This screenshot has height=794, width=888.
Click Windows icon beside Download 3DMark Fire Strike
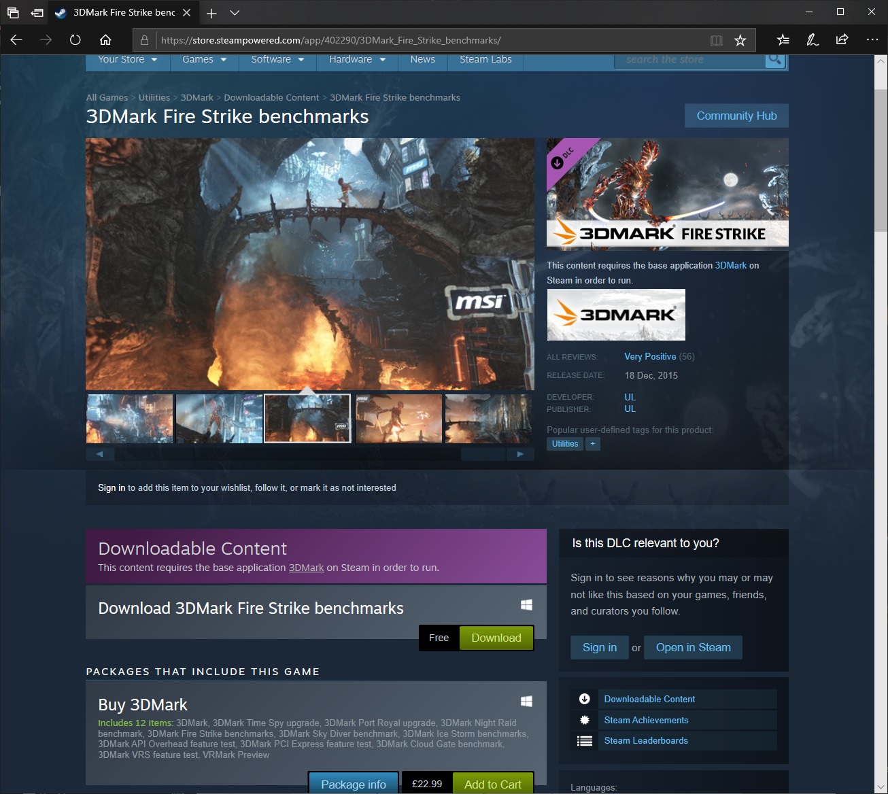click(526, 605)
